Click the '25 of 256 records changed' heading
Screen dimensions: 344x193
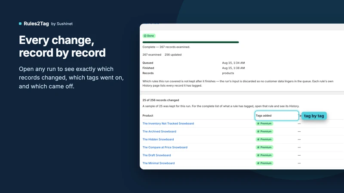[x=160, y=100]
